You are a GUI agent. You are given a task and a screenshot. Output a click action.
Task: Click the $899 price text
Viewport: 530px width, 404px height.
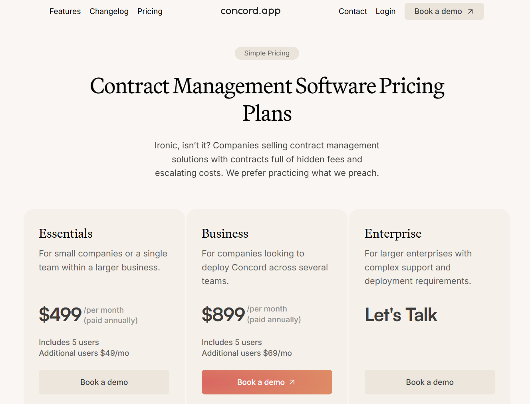coord(223,315)
